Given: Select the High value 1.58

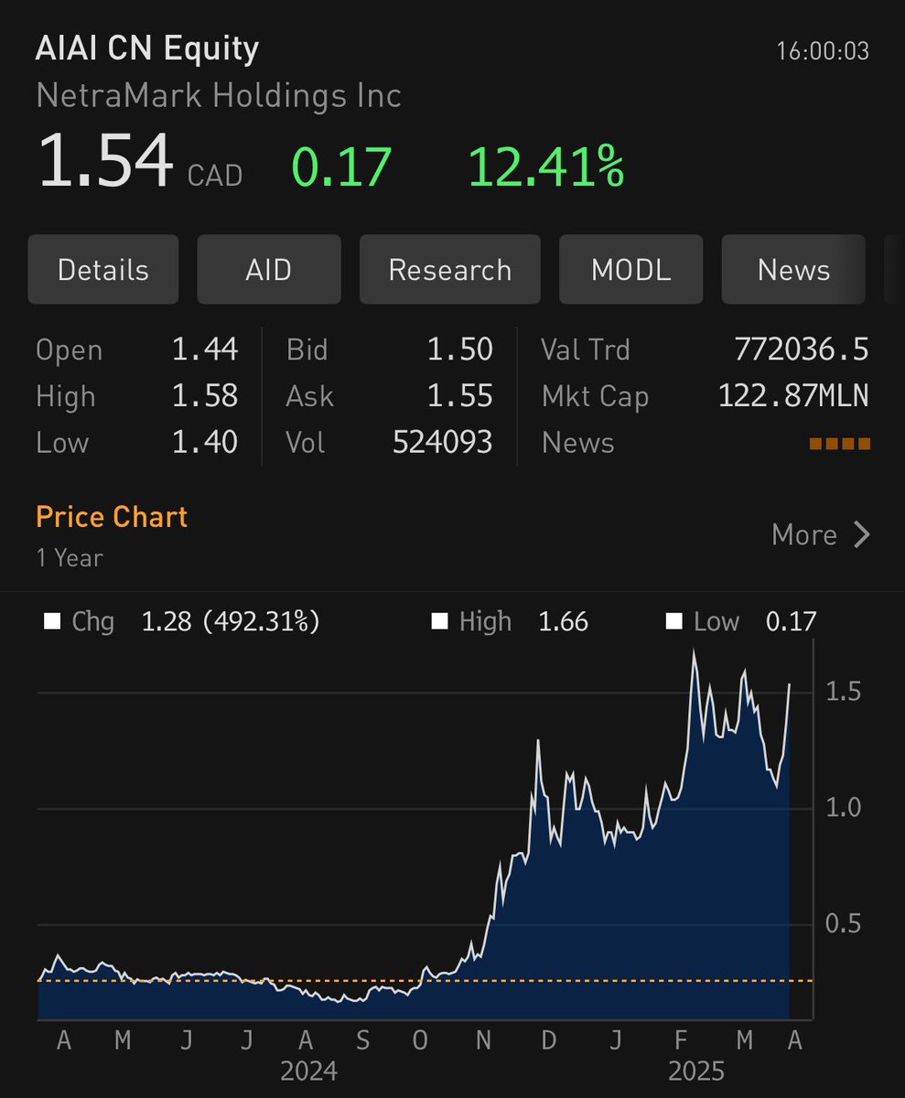Looking at the screenshot, I should [205, 396].
